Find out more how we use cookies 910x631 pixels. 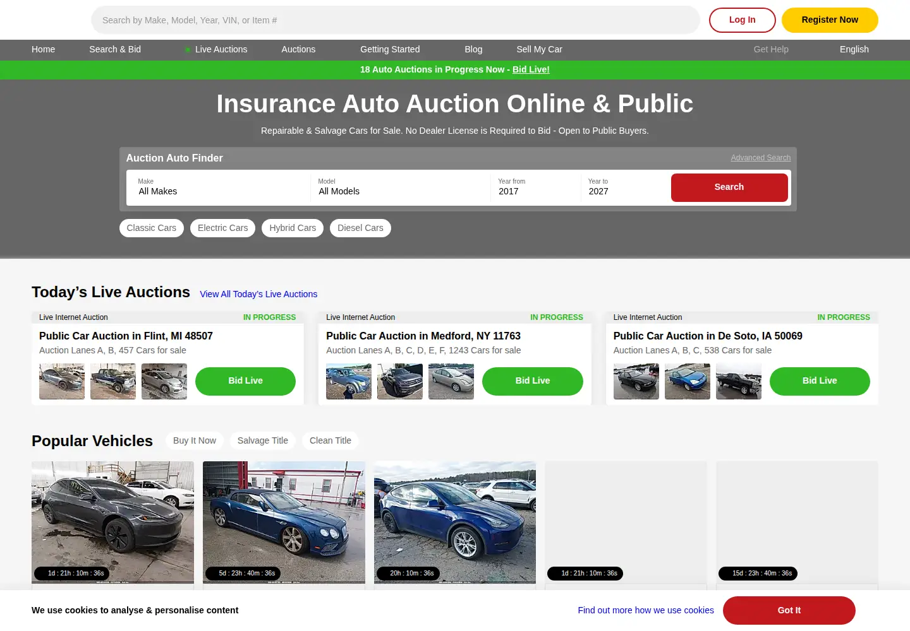pyautogui.click(x=646, y=610)
